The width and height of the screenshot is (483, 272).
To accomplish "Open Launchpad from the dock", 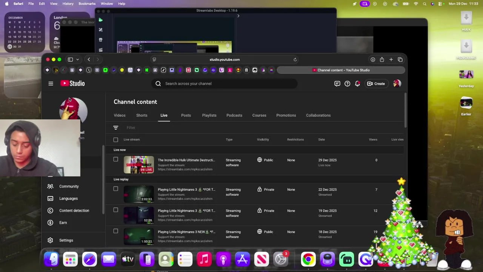I will coord(70,260).
